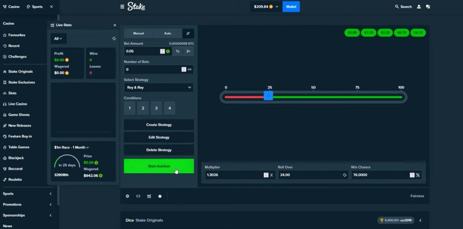
Task: Set number of bets to infinity icon
Action: coord(190,70)
